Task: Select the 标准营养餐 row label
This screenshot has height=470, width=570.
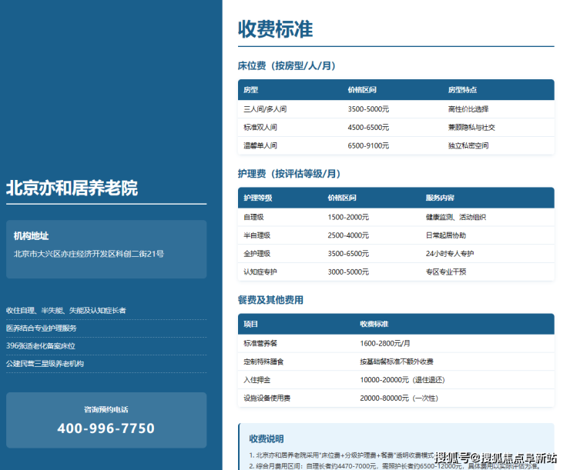Action: pos(260,343)
